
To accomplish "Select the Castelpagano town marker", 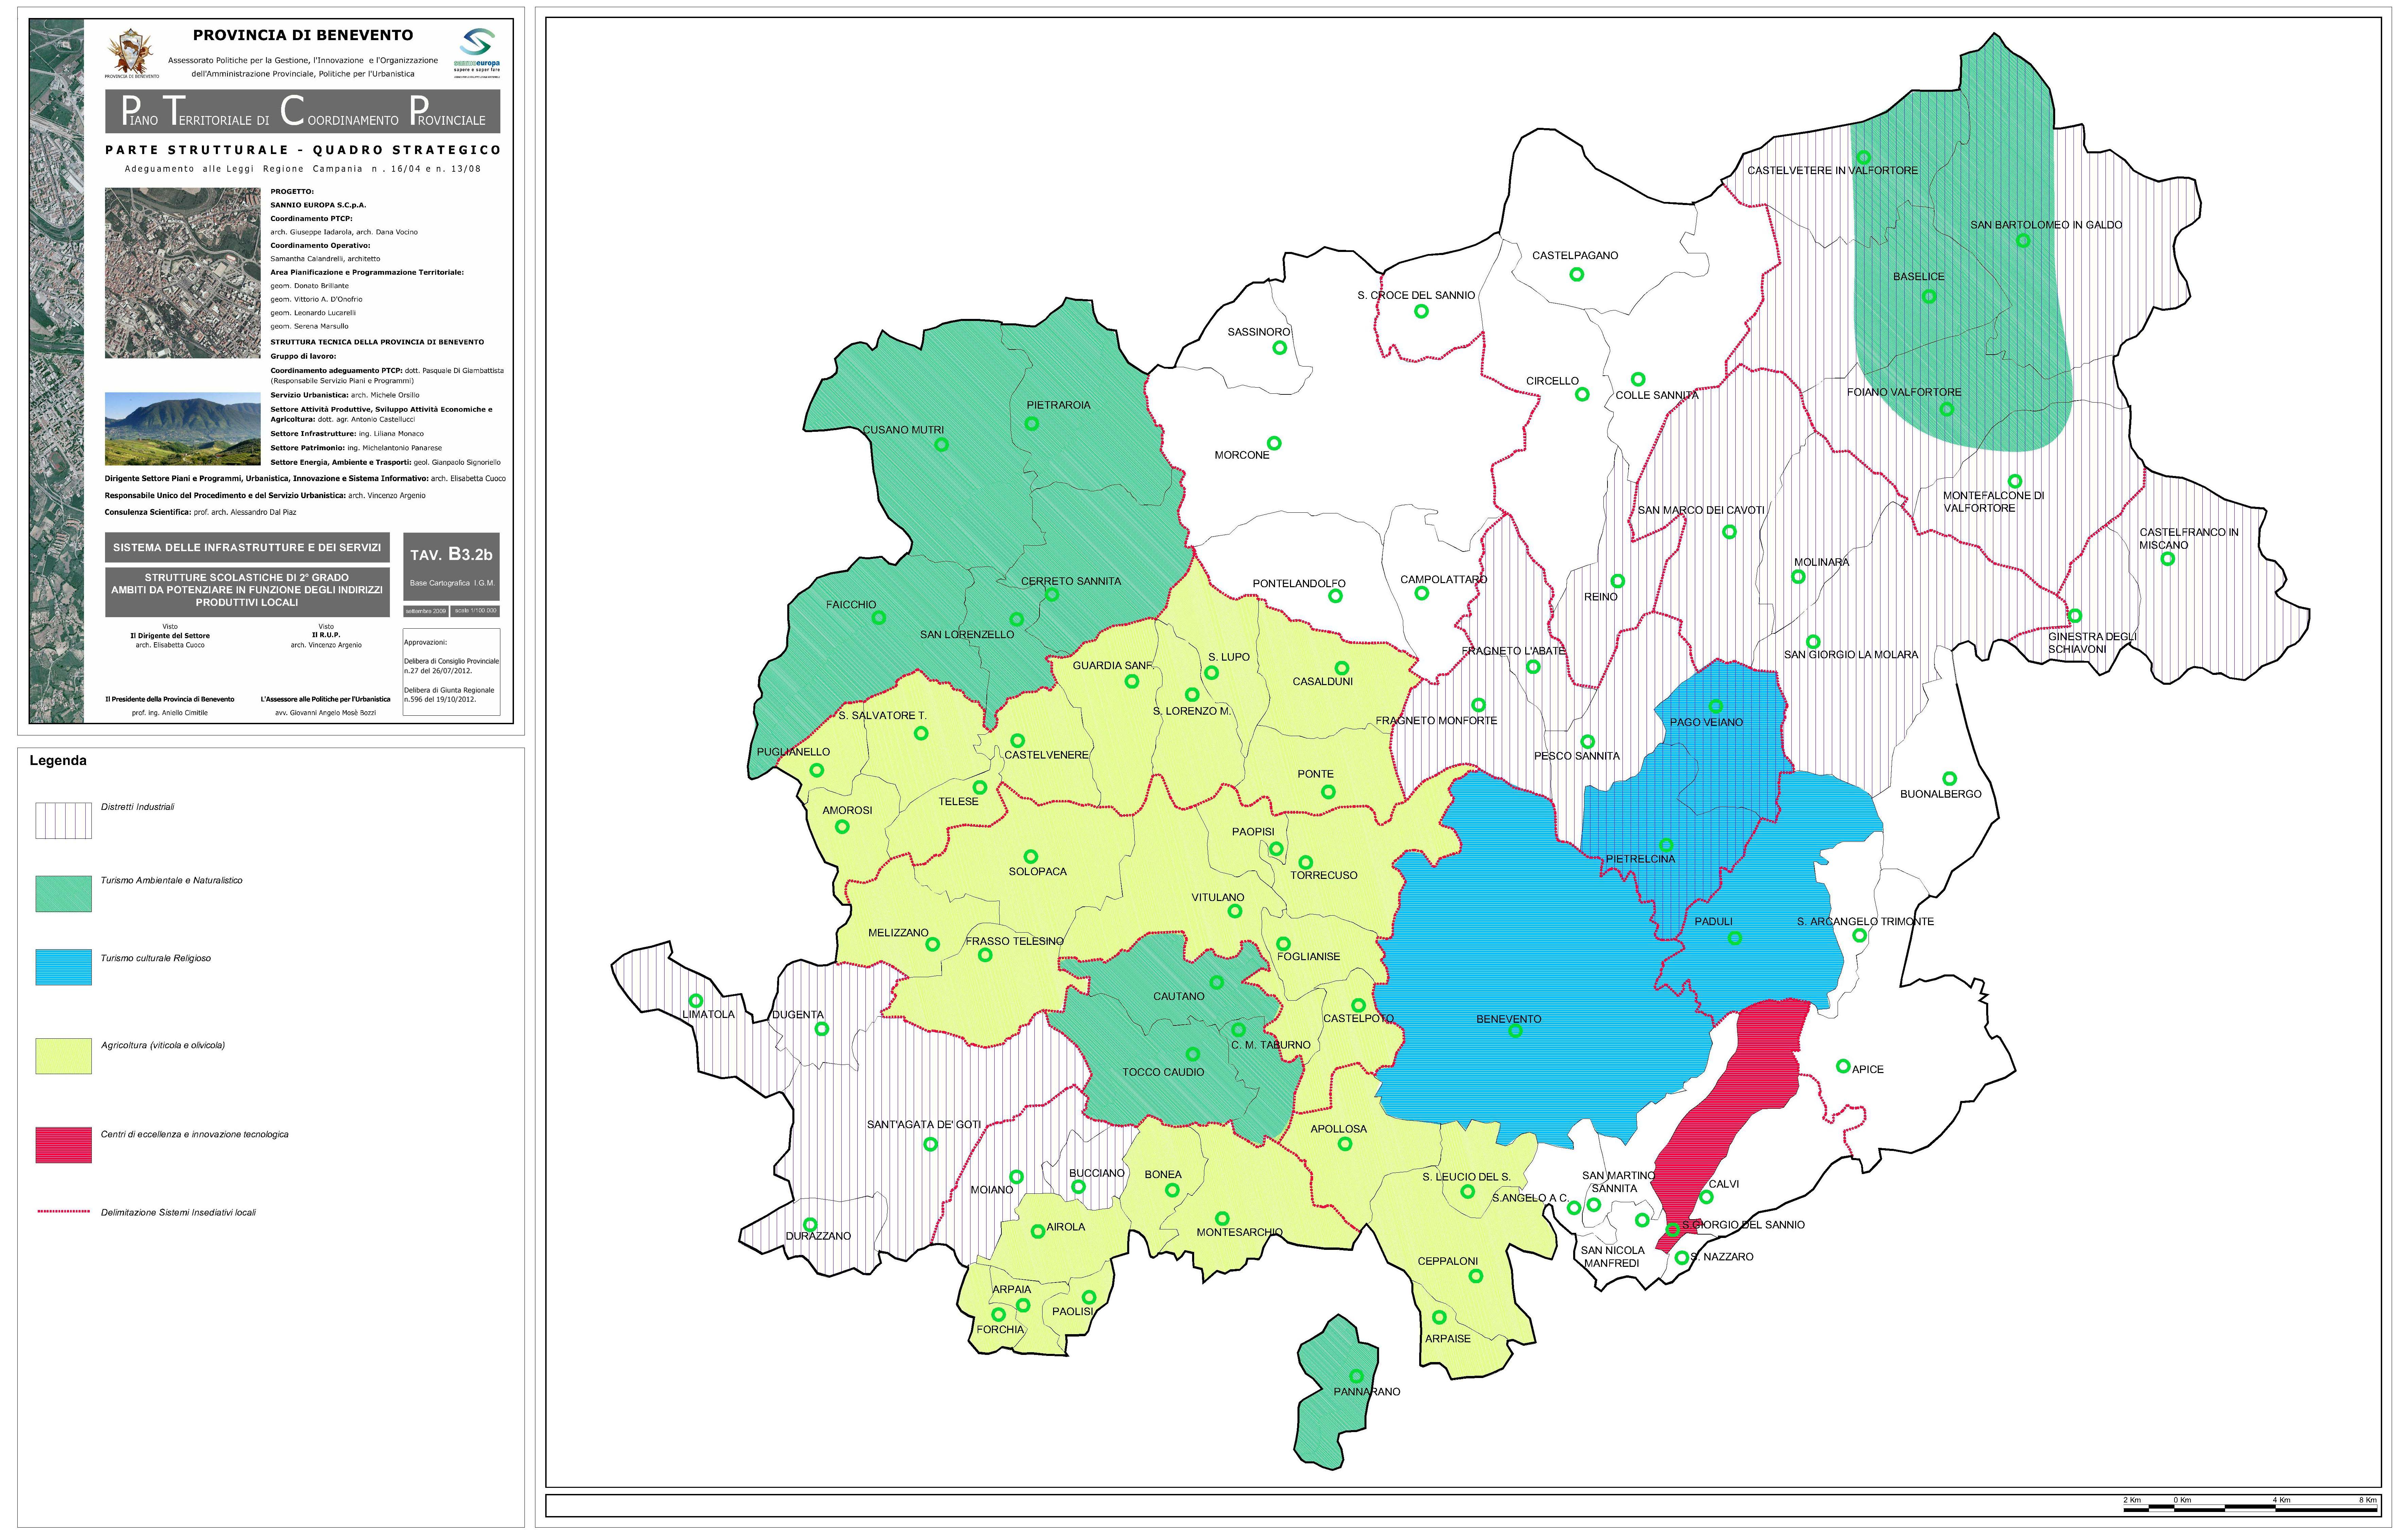I will [1577, 275].
